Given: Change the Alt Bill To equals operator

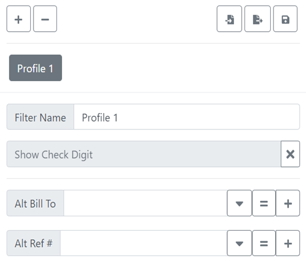Looking at the screenshot, I should click(x=264, y=203).
